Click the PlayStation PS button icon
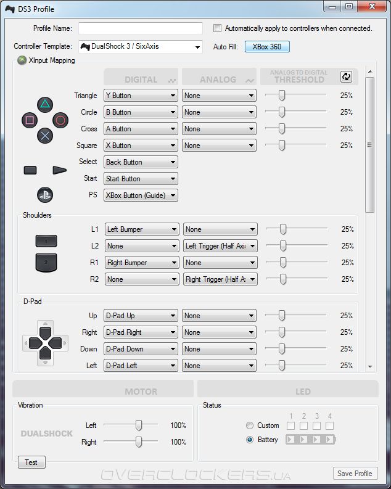The width and height of the screenshot is (391, 489). tap(45, 195)
